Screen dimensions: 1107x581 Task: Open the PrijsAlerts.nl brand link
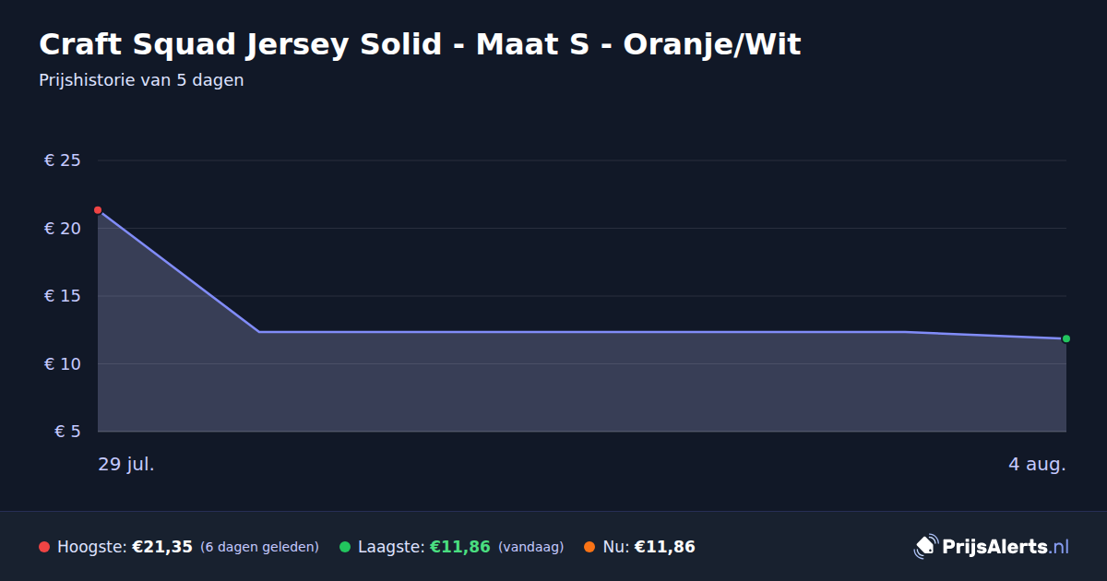point(992,546)
